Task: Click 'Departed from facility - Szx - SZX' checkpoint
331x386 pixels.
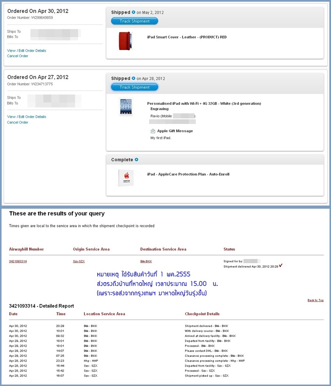Action: (x=208, y=365)
